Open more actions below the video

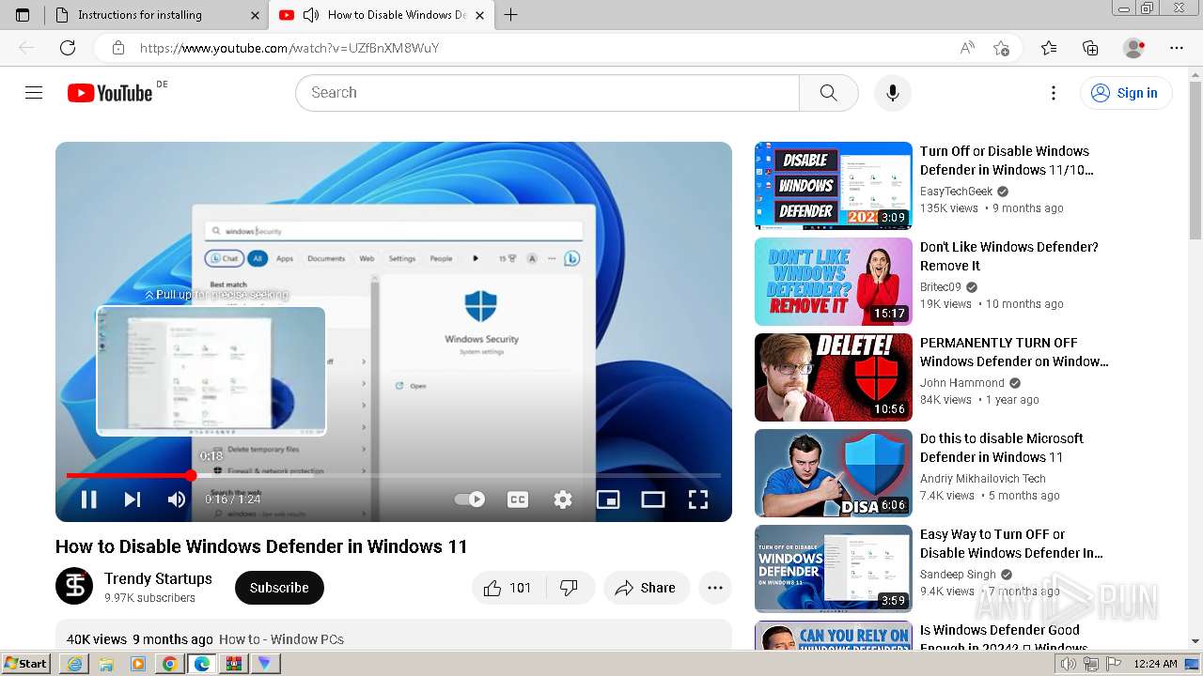point(715,588)
